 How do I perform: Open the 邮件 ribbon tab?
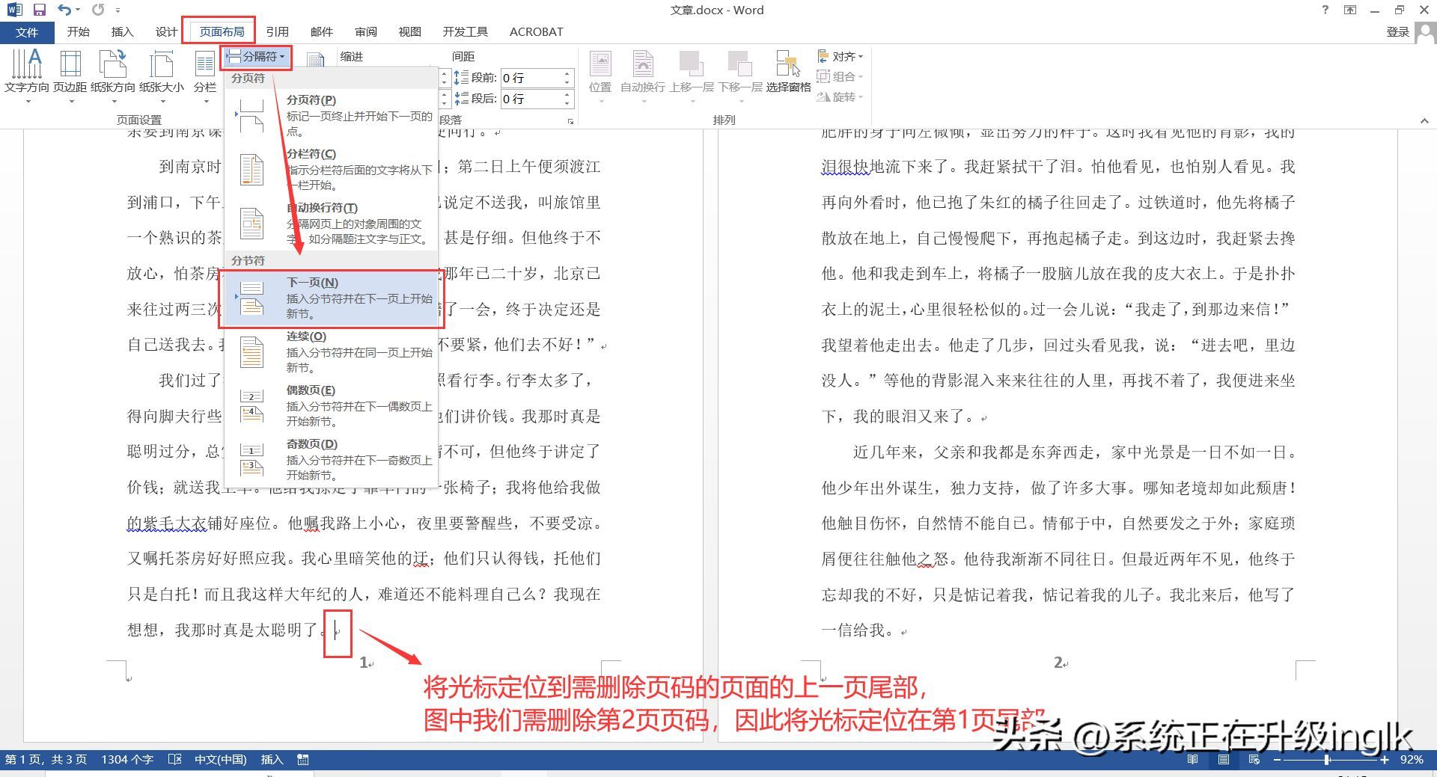[x=321, y=31]
